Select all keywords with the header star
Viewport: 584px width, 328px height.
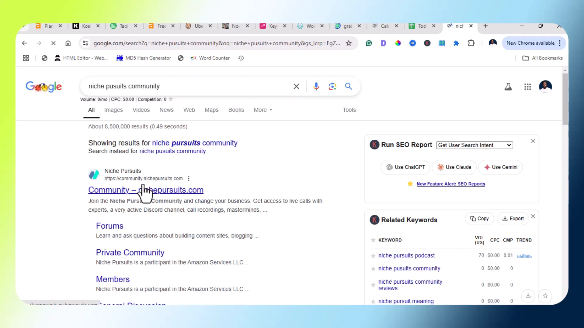(373, 240)
